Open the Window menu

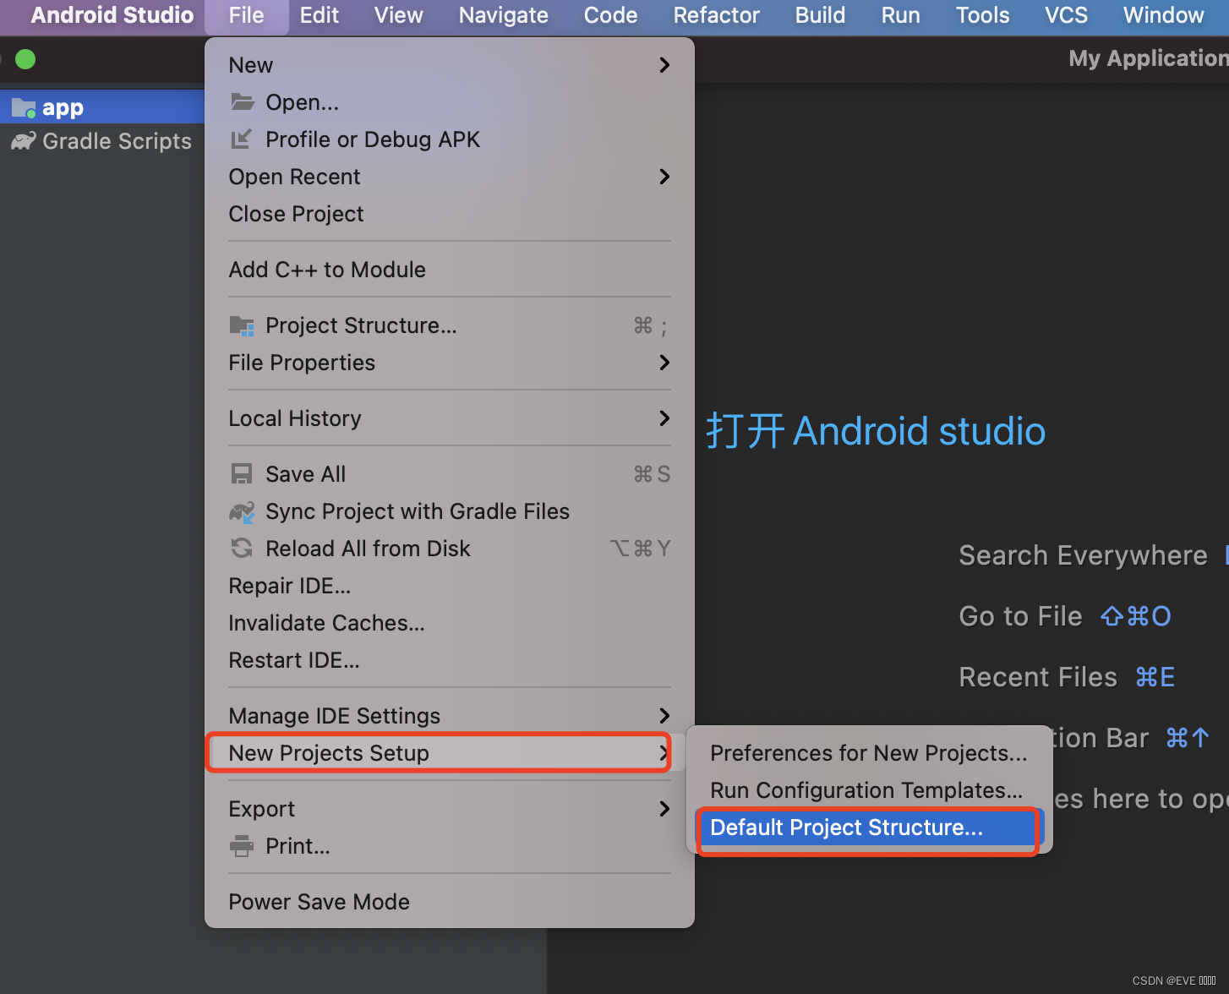point(1164,15)
